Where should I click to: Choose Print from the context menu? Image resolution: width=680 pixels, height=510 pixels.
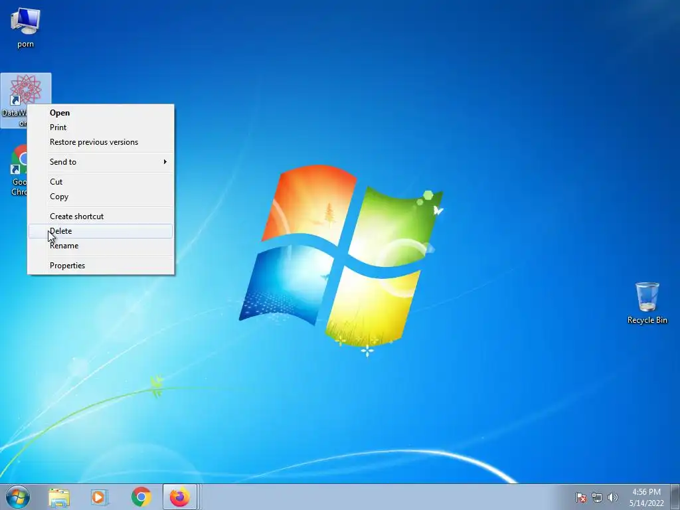[x=101, y=127]
